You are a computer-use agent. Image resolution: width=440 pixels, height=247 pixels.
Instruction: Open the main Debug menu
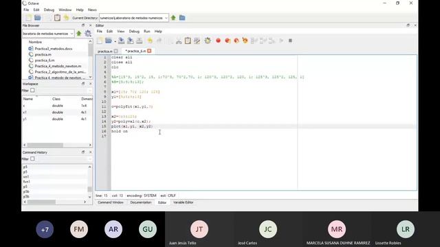coord(49,10)
